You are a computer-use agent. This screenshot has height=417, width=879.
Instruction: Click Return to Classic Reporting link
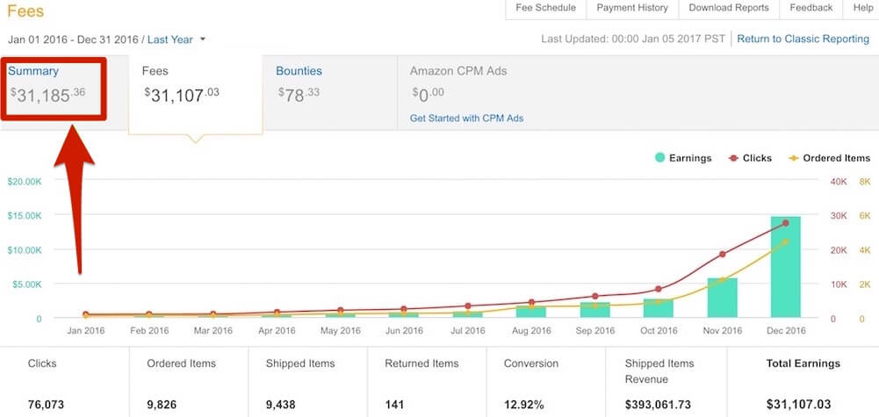pos(803,40)
